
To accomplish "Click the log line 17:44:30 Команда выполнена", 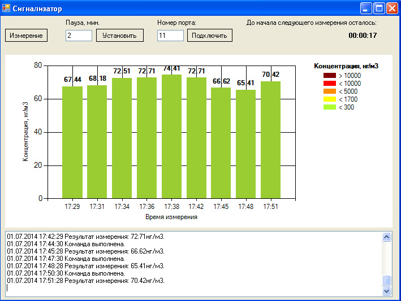I will (x=66, y=244).
